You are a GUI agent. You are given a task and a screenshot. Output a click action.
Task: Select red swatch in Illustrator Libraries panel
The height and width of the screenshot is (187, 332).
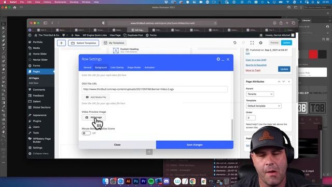point(313,54)
